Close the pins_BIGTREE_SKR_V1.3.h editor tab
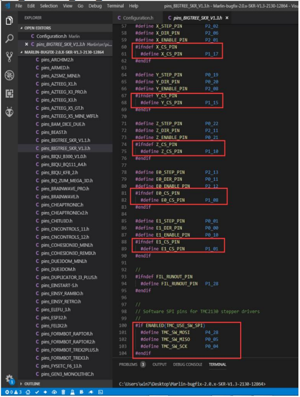 tap(227, 18)
